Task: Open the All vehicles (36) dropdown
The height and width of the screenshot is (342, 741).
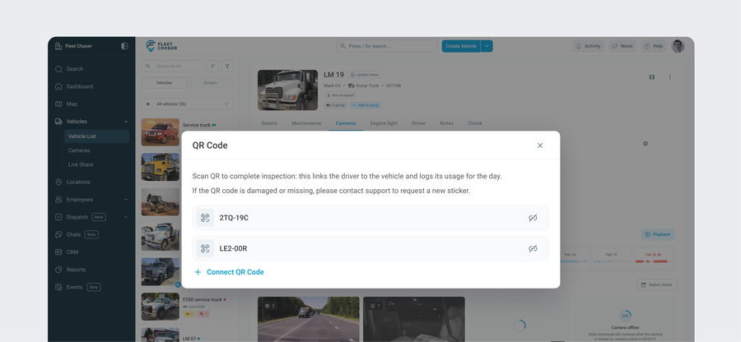Action: pyautogui.click(x=187, y=104)
